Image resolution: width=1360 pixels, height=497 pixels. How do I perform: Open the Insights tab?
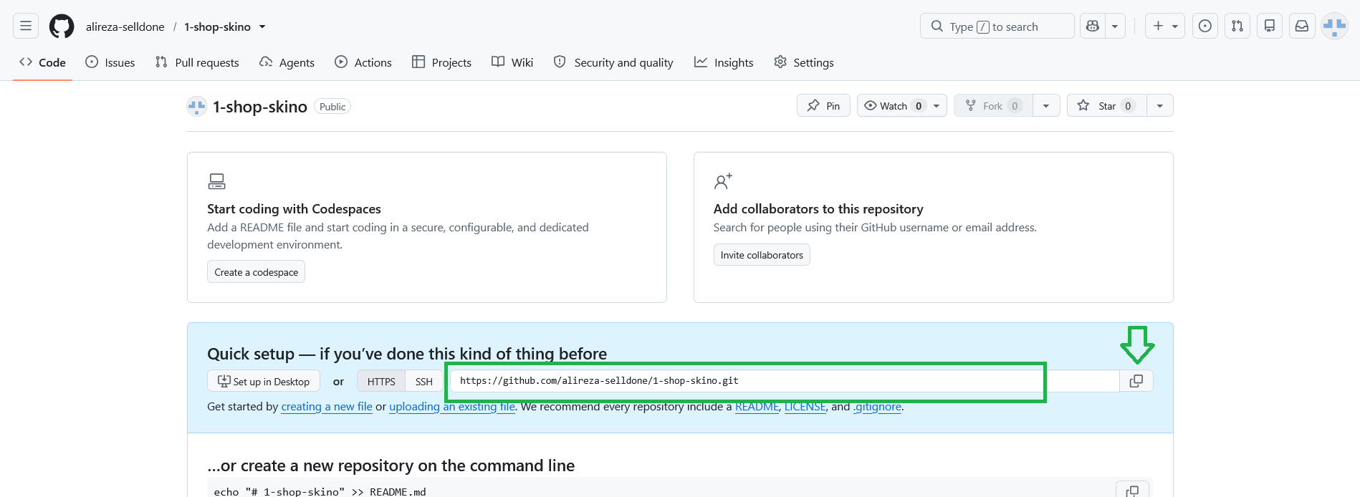pos(724,62)
